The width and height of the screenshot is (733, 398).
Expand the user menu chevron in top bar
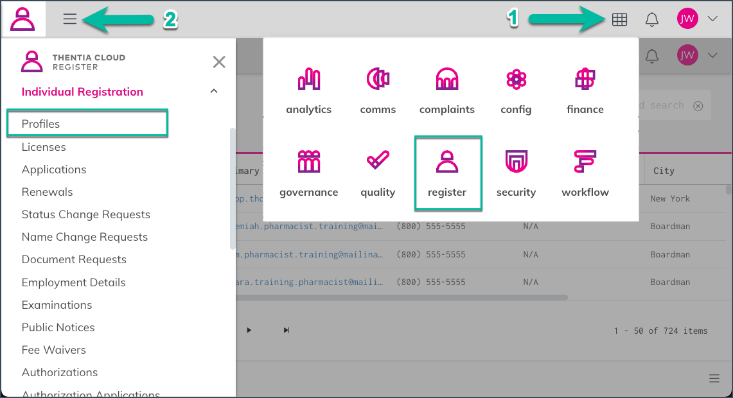click(712, 19)
